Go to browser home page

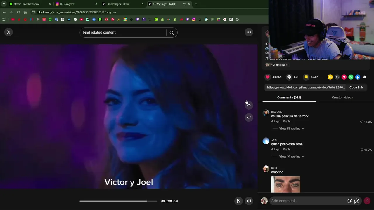click(25, 12)
